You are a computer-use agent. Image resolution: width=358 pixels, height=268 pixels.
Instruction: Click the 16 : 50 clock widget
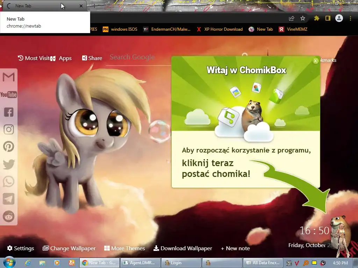point(314,231)
